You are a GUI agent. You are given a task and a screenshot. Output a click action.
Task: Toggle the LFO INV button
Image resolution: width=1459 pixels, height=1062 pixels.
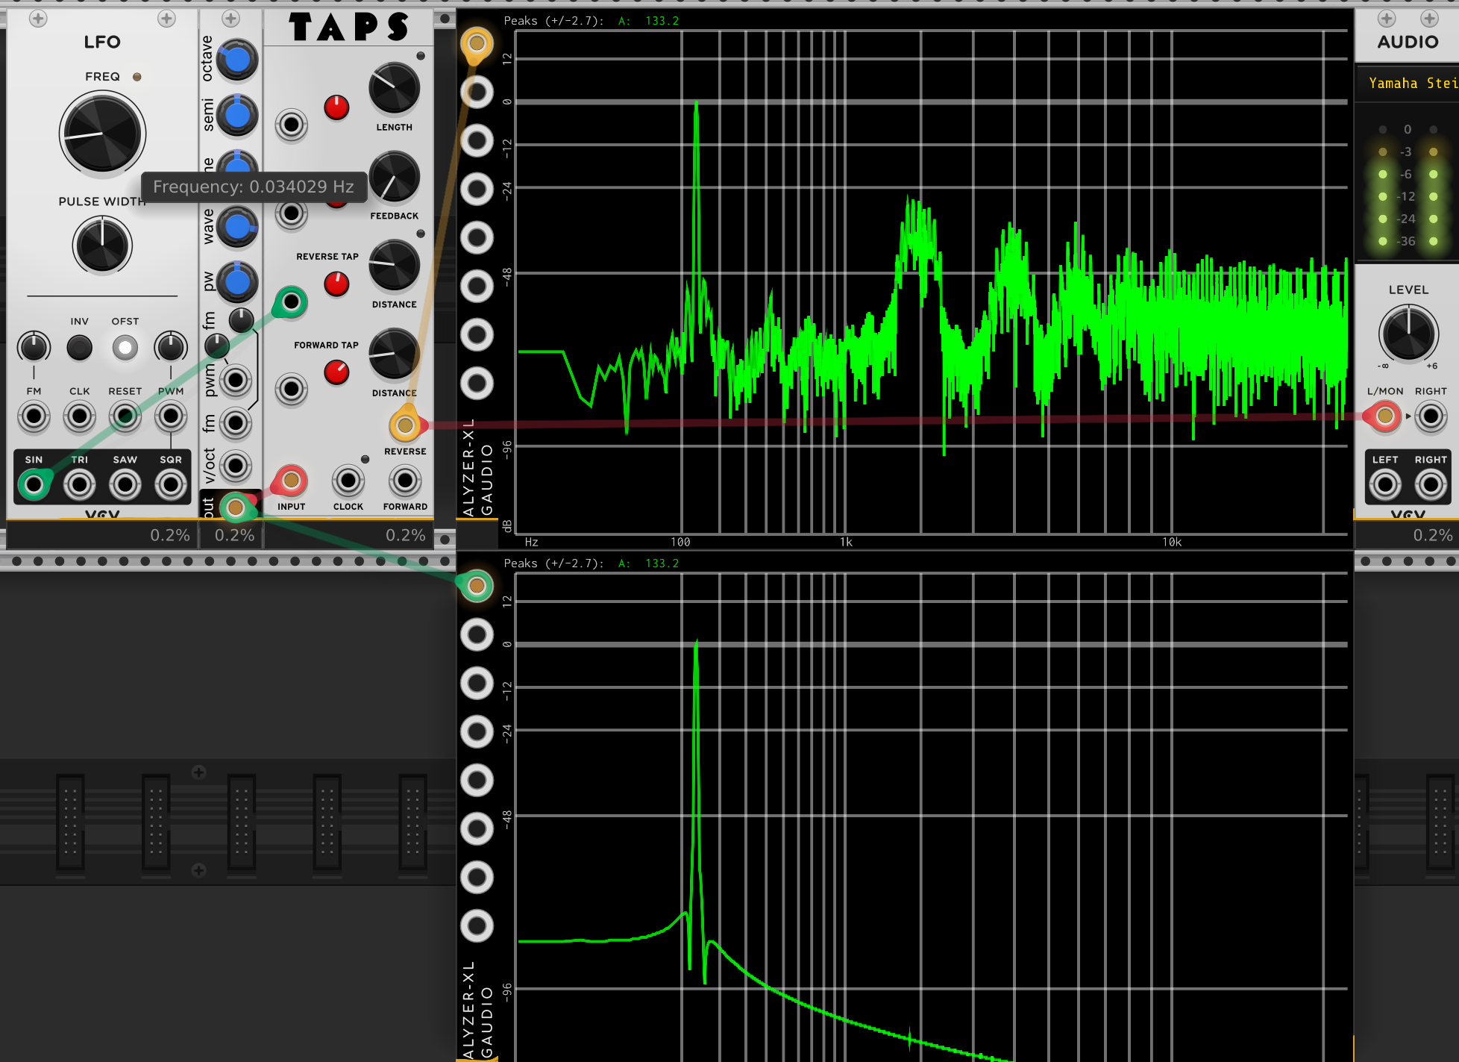[79, 347]
